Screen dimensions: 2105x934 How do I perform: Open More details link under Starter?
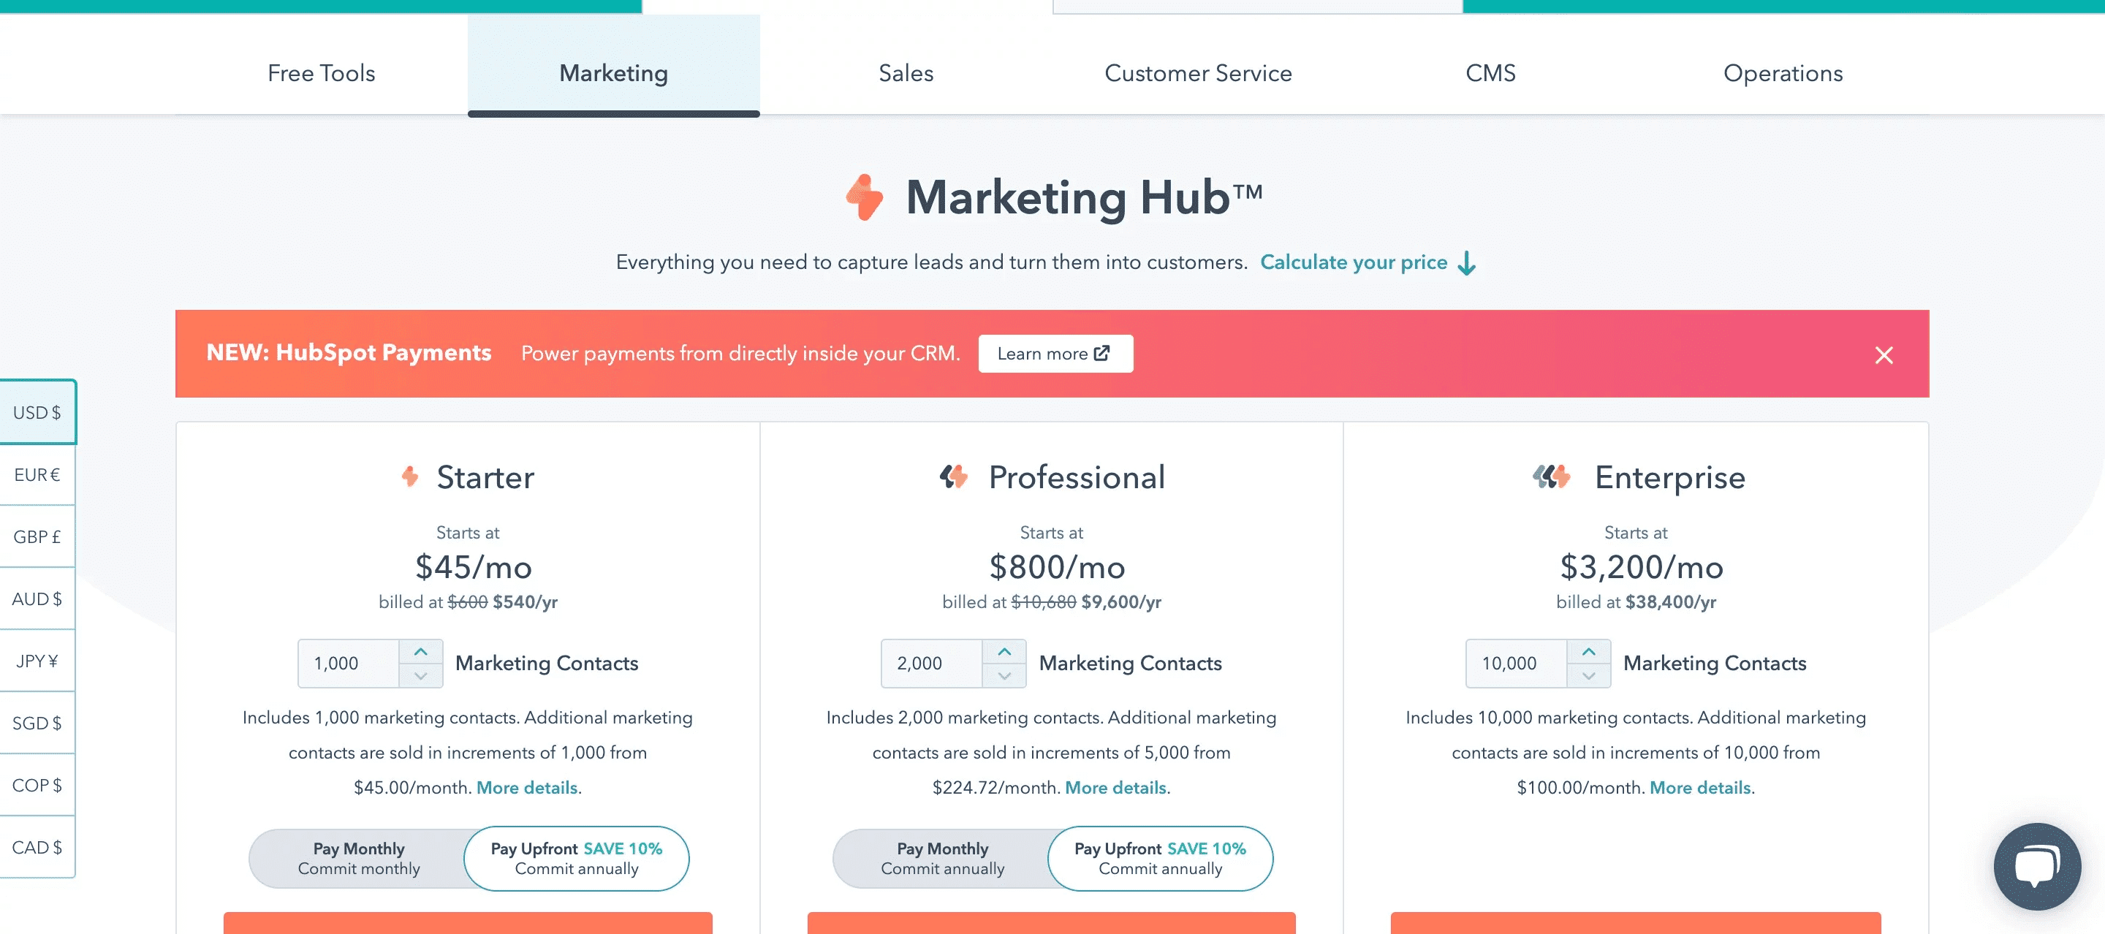point(527,788)
